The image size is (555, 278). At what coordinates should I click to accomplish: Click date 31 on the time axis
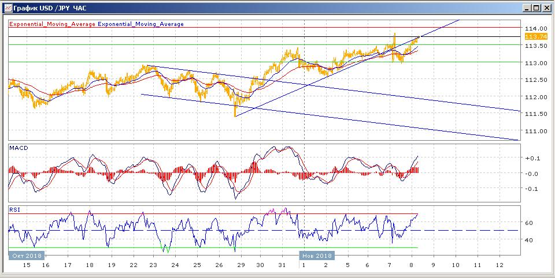(x=282, y=265)
